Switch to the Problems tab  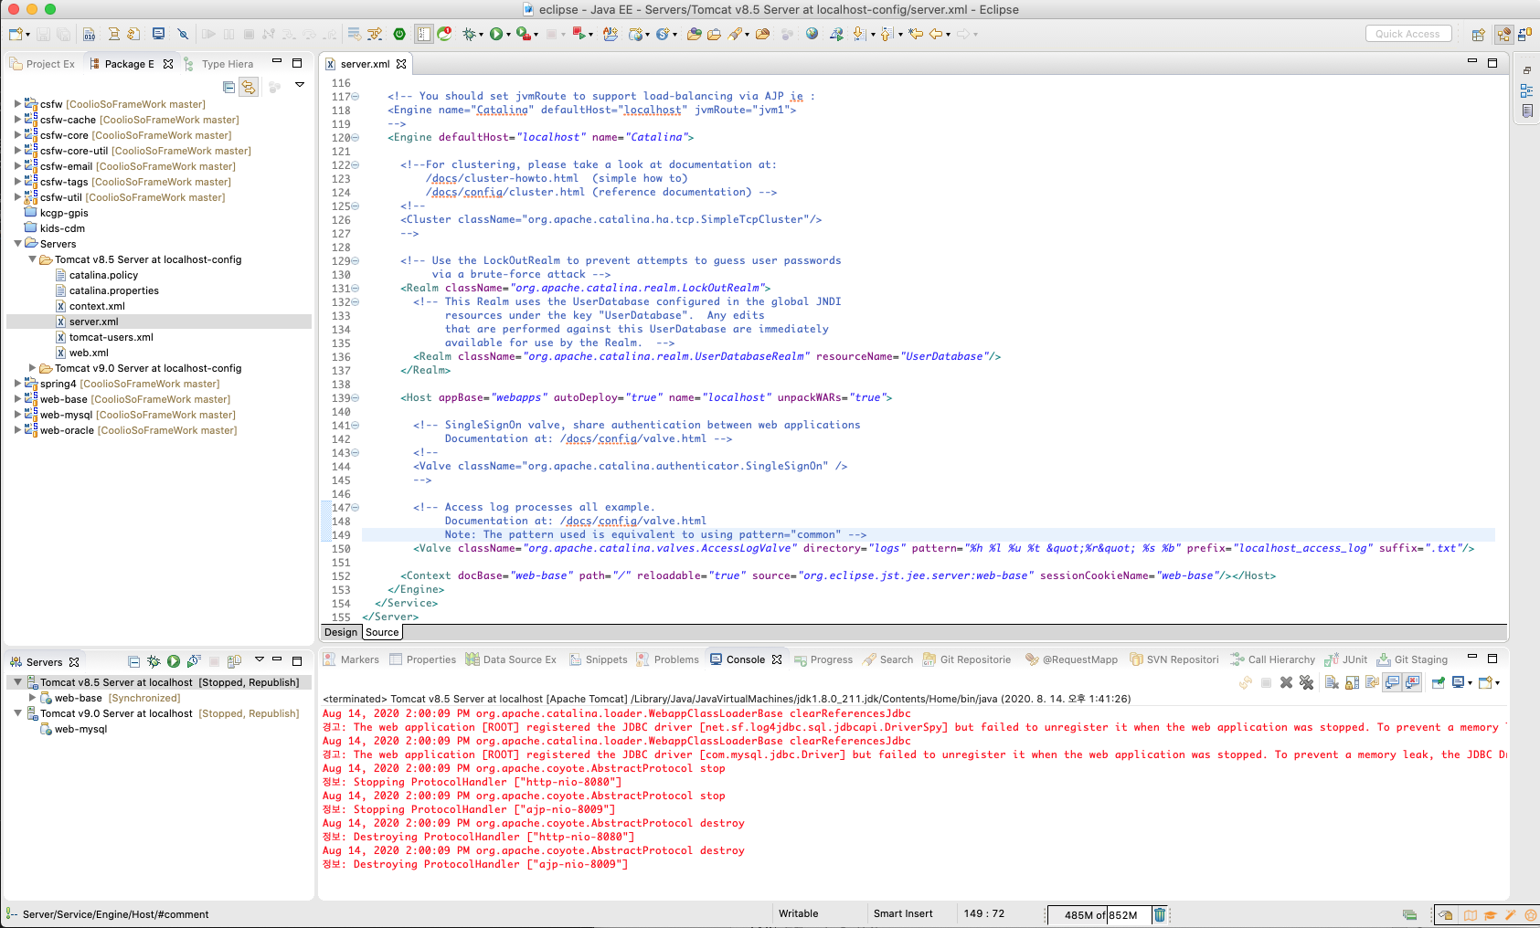coord(675,659)
